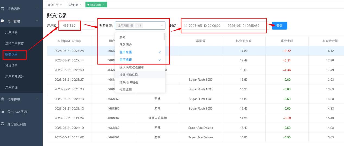Click the 代理管理 sidebar icon
344x146 pixels.
[x=2, y=99]
